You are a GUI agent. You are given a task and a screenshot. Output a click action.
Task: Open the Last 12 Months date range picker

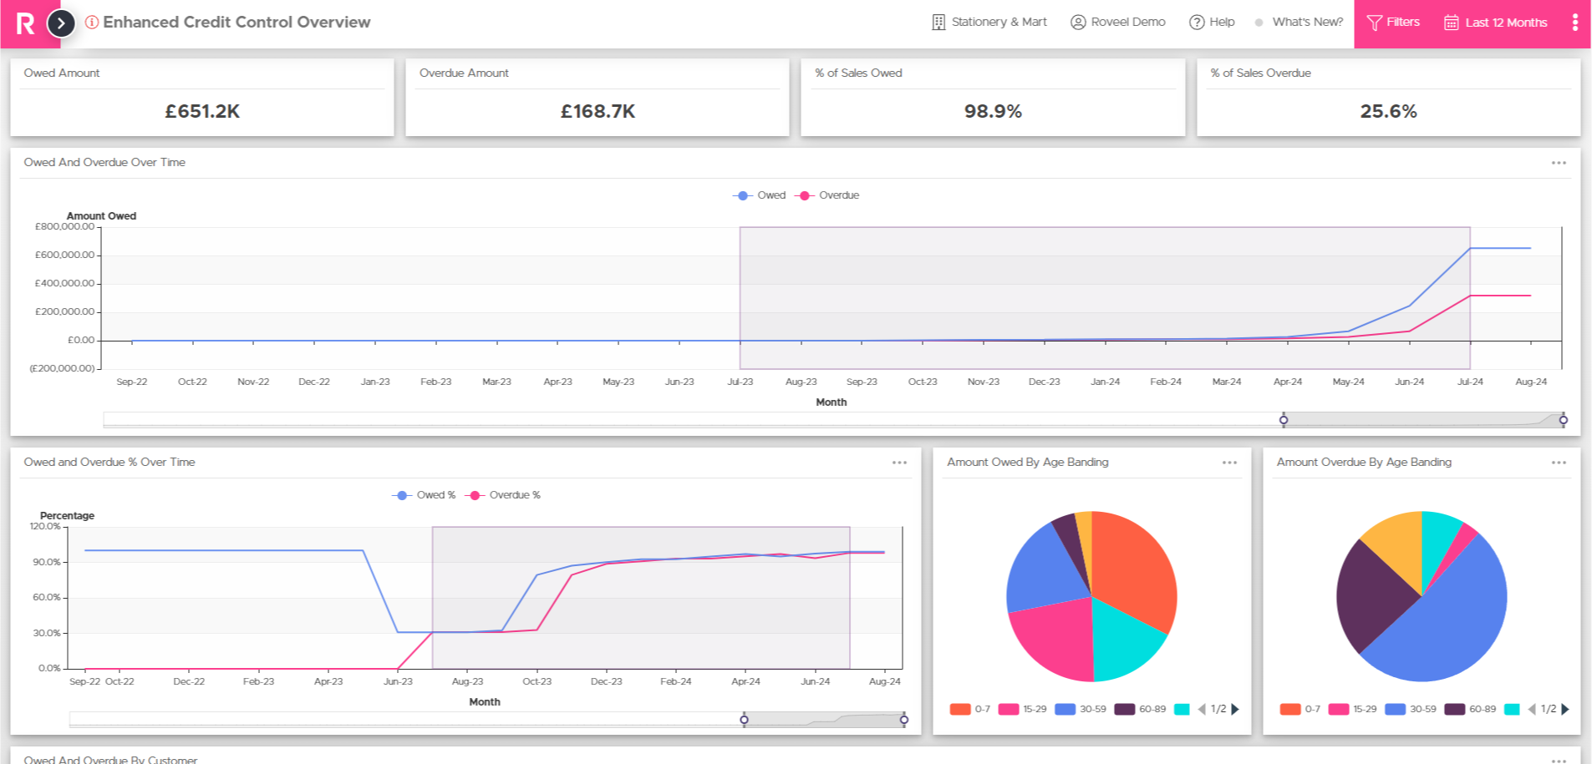1496,23
